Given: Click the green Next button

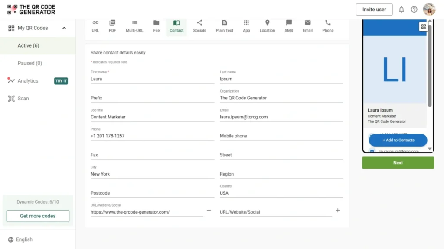Looking at the screenshot, I should 398,163.
